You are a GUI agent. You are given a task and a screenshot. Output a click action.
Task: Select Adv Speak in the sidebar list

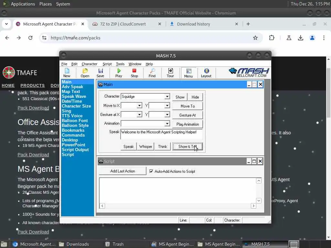(x=72, y=87)
